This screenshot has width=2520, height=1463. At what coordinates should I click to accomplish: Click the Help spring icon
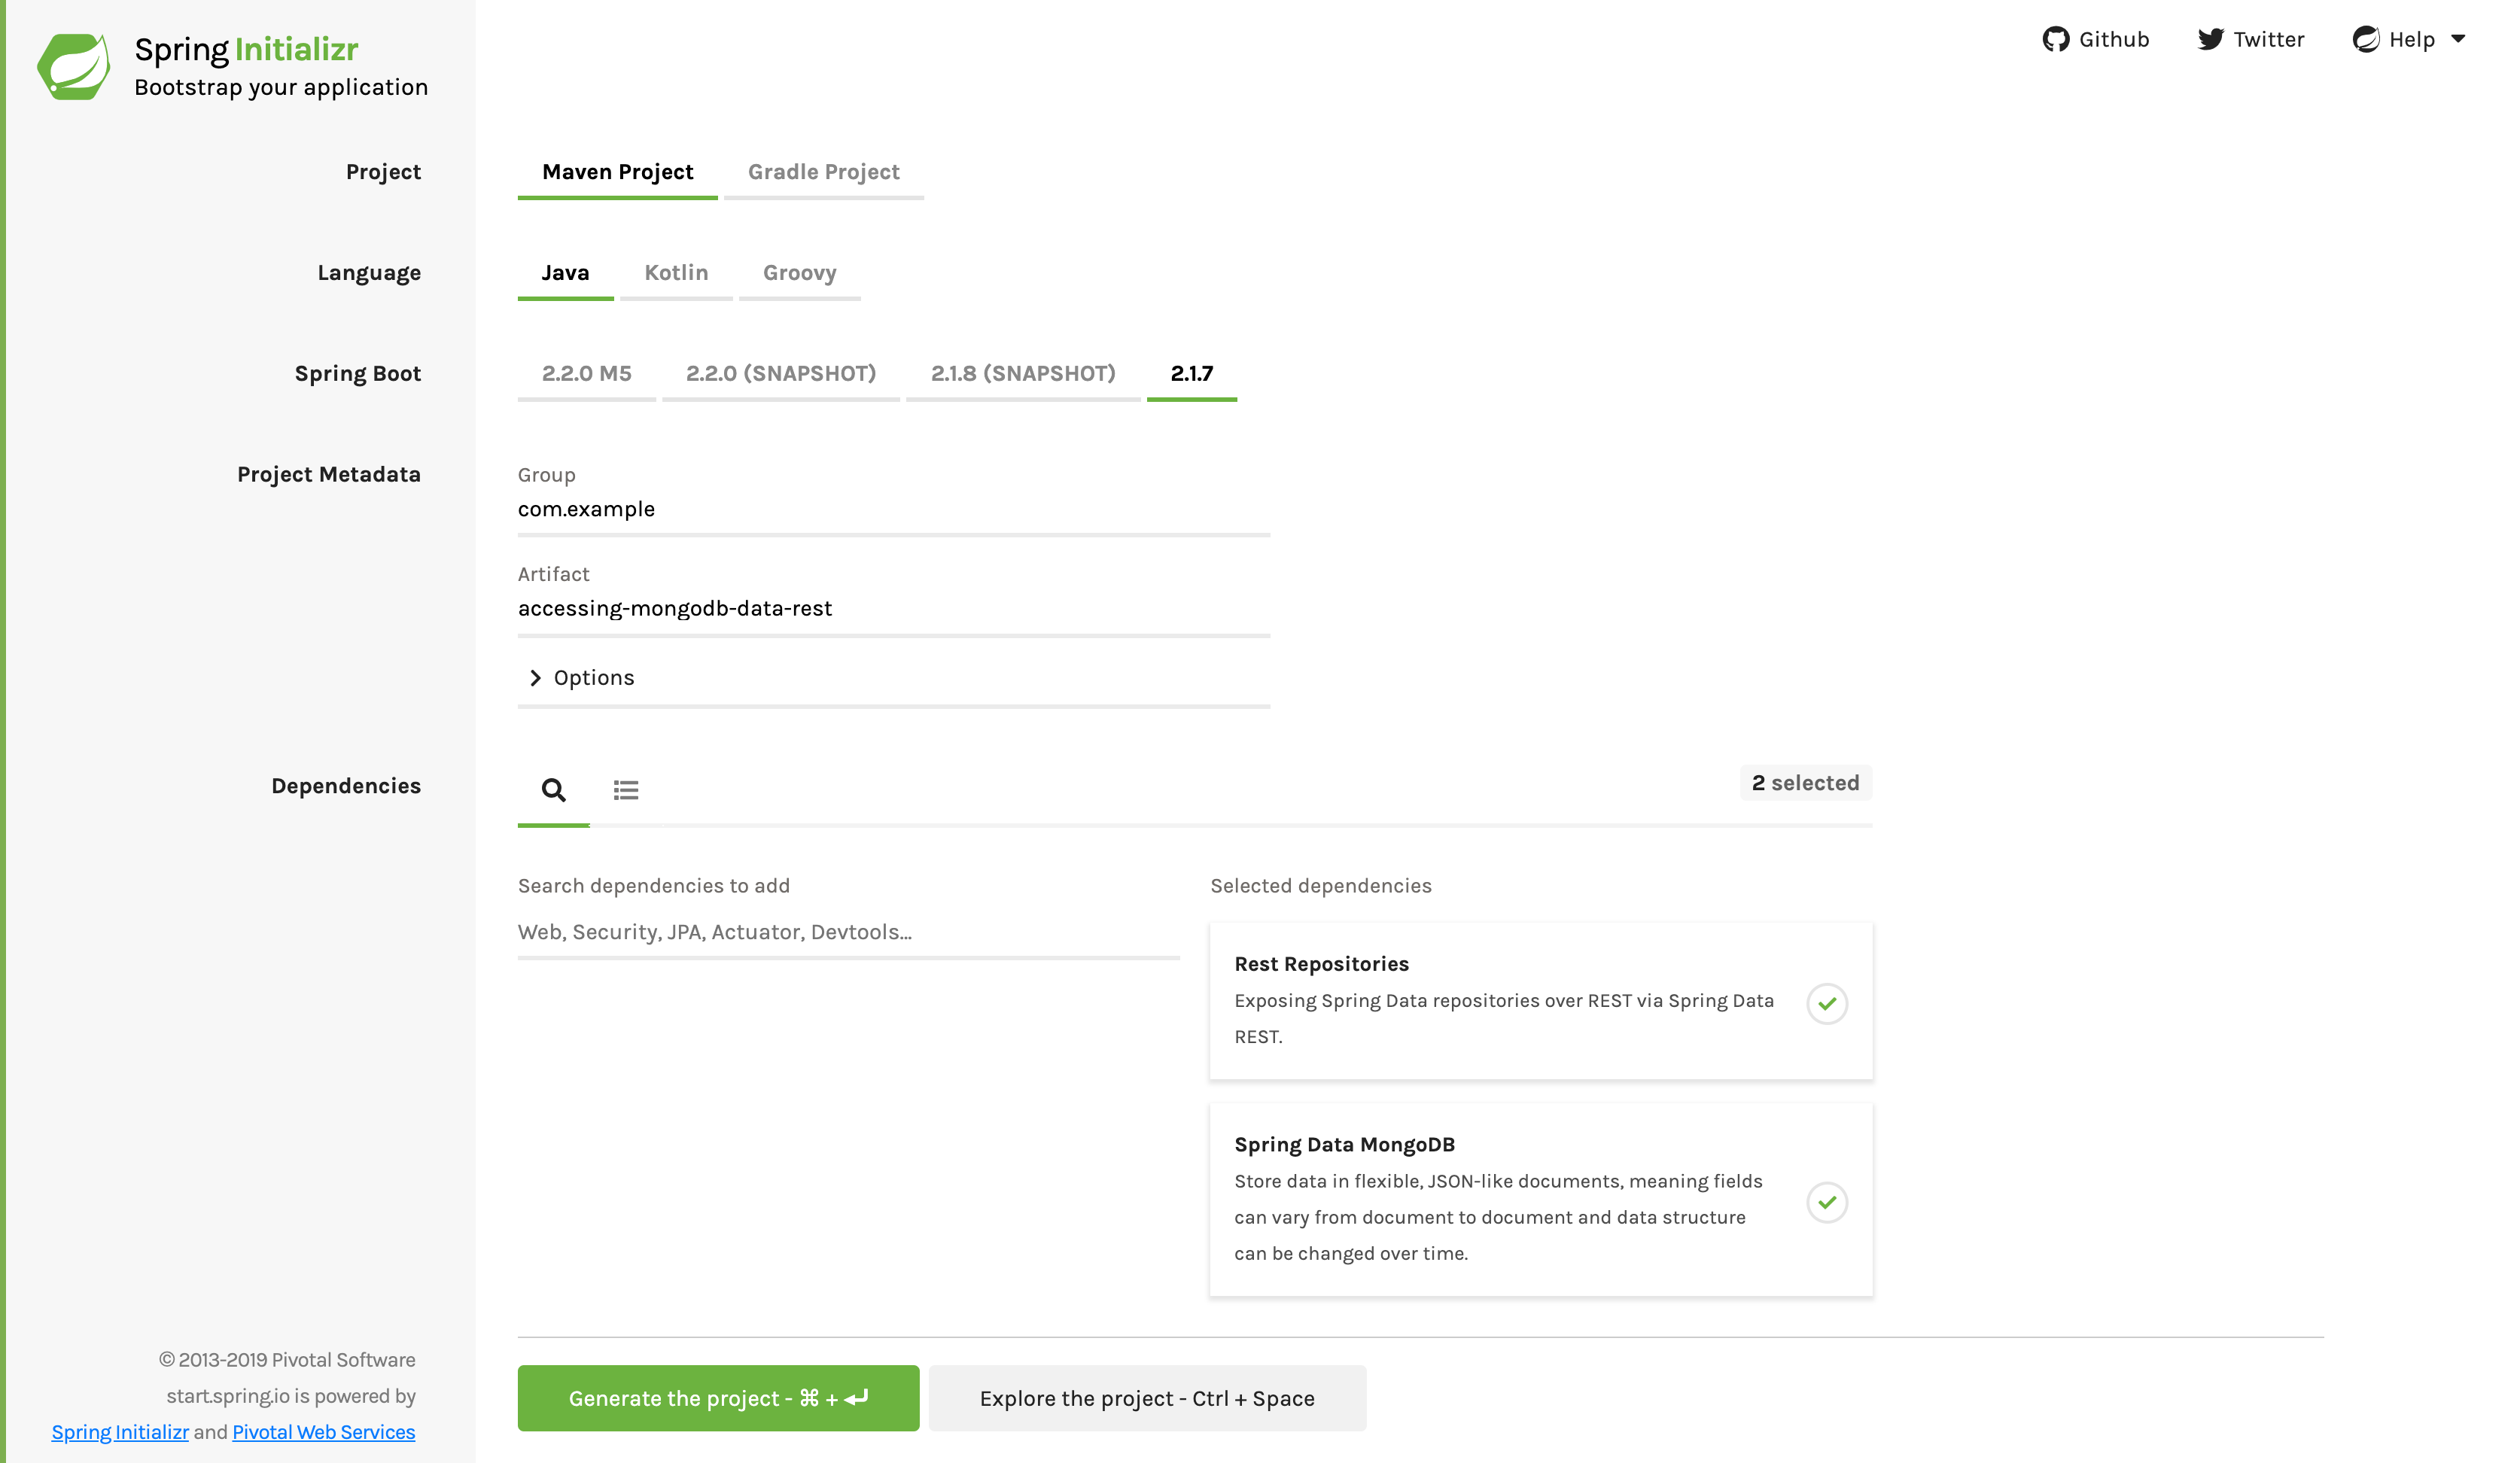click(x=2365, y=39)
